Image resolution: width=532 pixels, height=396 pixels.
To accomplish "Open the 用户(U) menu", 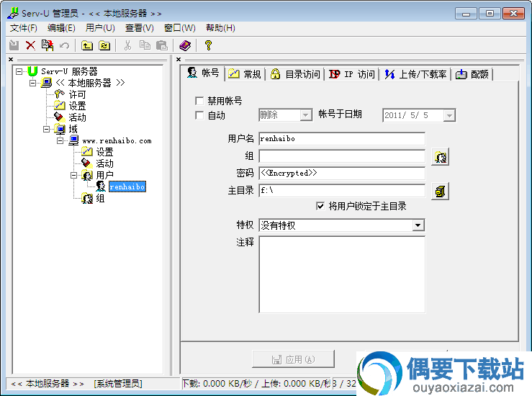I will [x=100, y=28].
